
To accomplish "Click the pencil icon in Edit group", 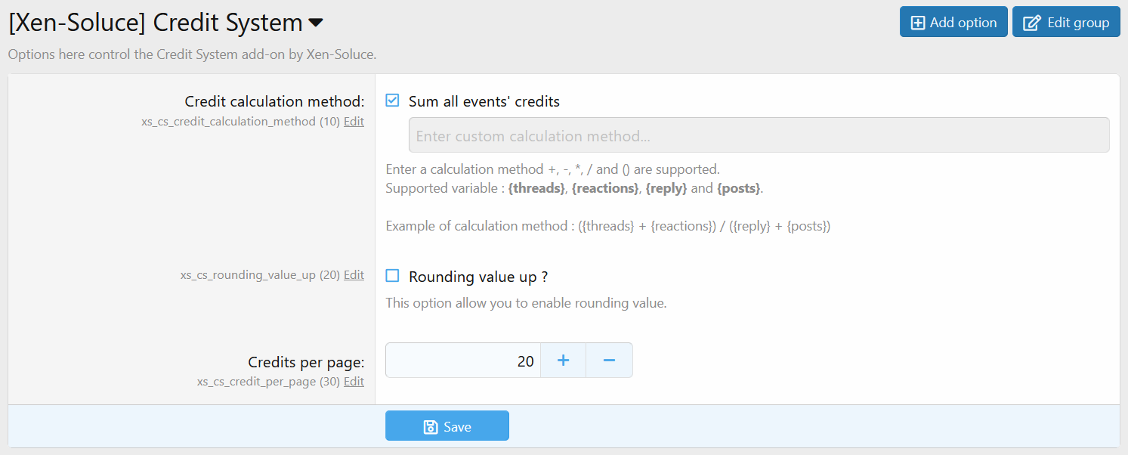I will coord(1031,23).
